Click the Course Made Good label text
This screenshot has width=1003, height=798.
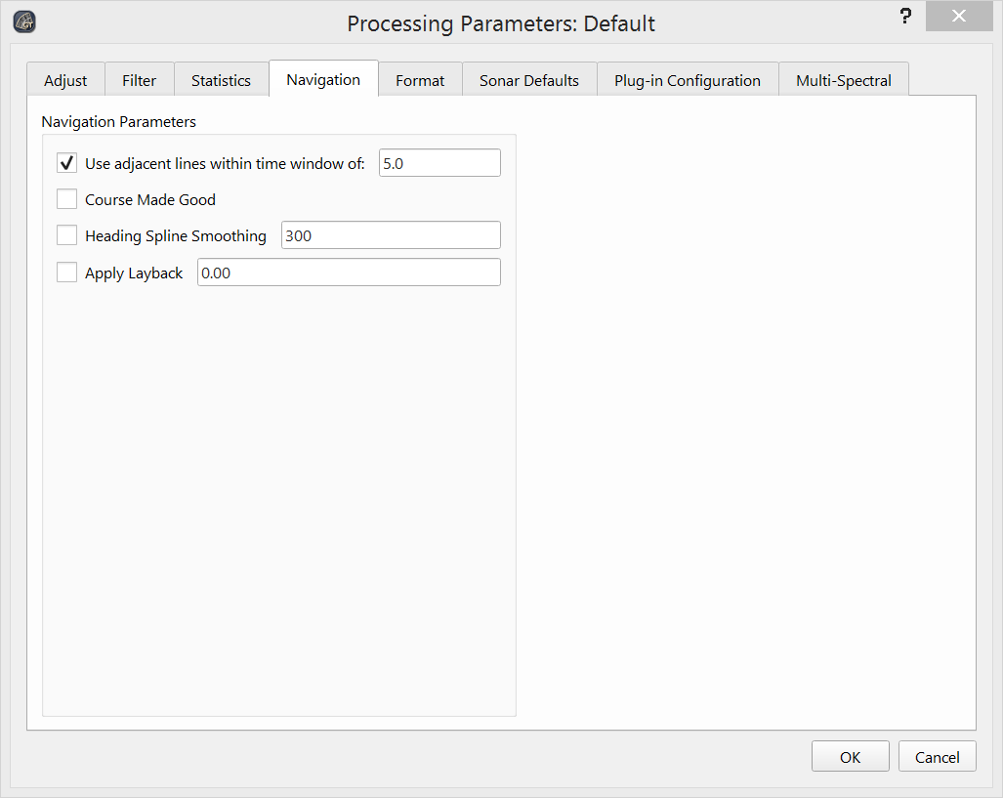(x=150, y=199)
